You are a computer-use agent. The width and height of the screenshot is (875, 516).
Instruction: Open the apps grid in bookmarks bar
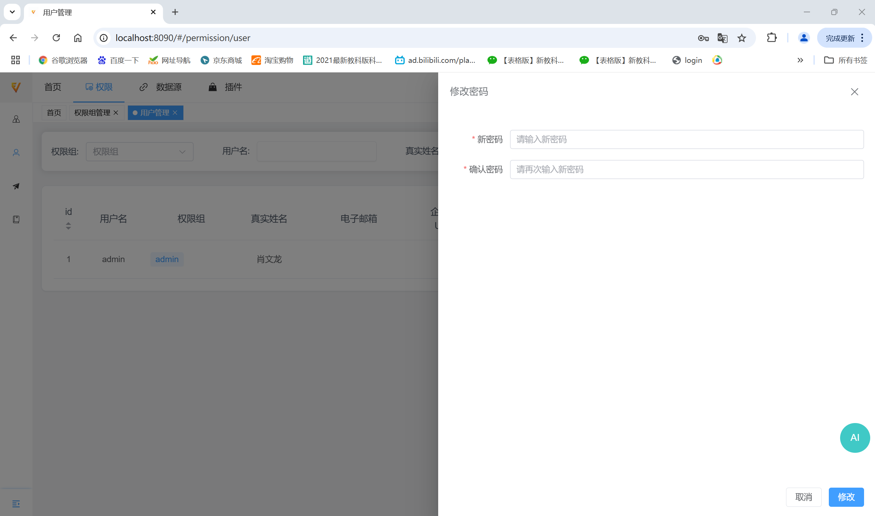tap(15, 60)
